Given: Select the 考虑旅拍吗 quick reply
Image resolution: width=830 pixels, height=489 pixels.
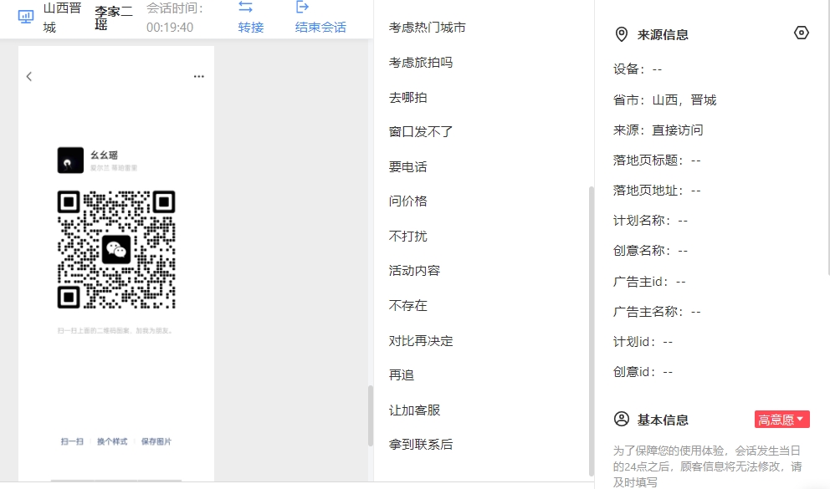Looking at the screenshot, I should pyautogui.click(x=421, y=63).
